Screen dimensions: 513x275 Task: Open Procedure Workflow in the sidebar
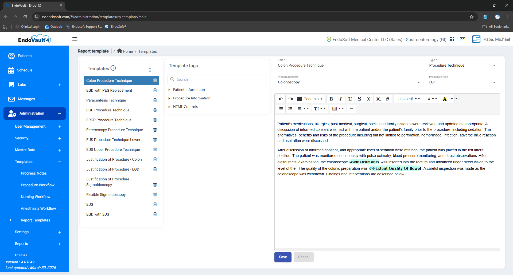point(37,185)
